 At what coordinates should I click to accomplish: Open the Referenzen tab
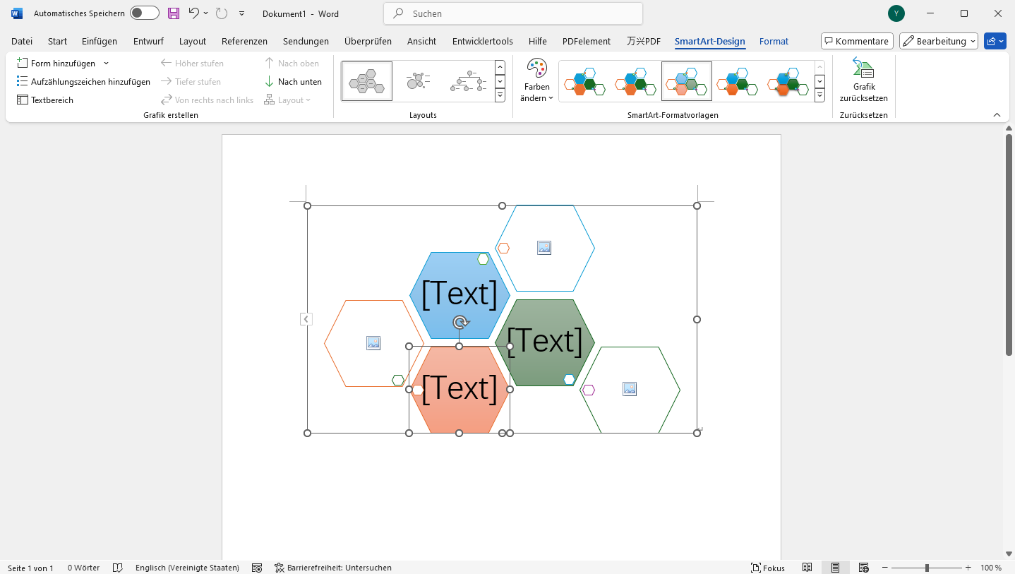pos(244,41)
